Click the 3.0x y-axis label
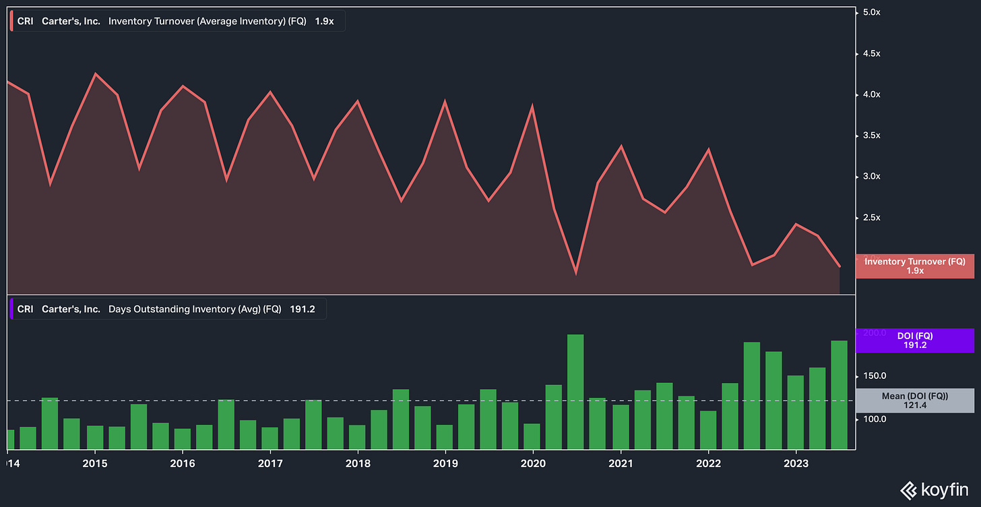The height and width of the screenshot is (507, 981). click(x=872, y=177)
